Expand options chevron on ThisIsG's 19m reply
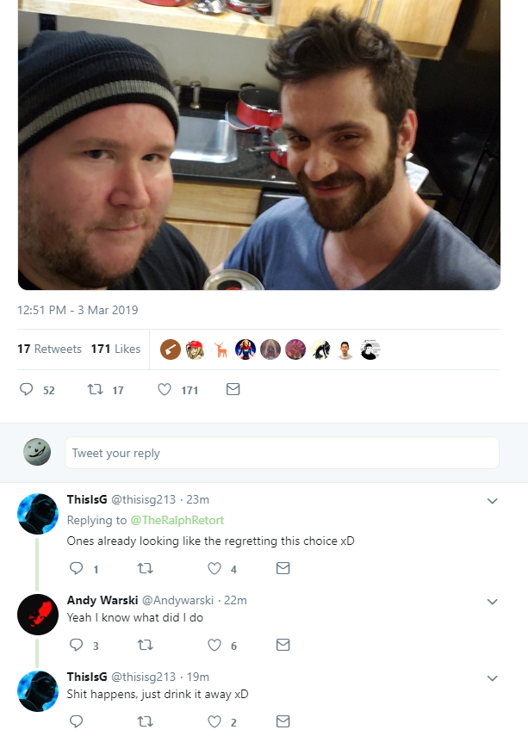528x736 pixels. tap(493, 678)
